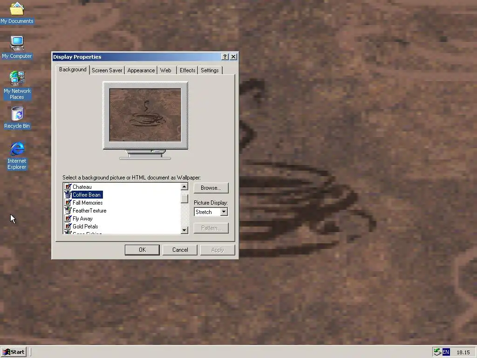Viewport: 477px width, 358px height.
Task: Click the Pattern... button
Action: 211,228
